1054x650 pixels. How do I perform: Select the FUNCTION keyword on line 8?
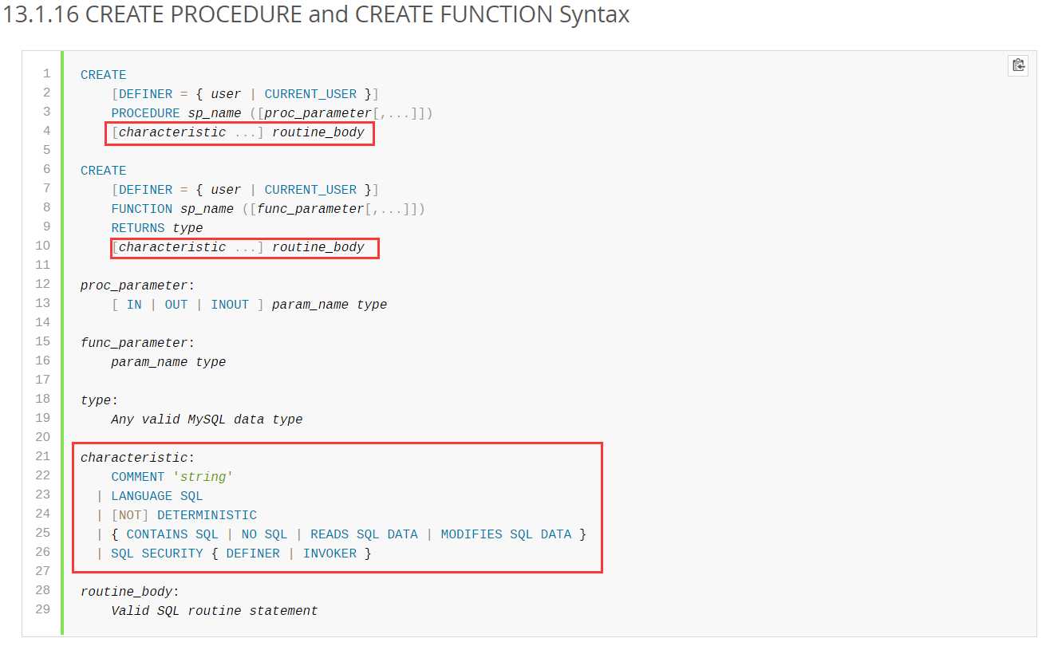(142, 209)
